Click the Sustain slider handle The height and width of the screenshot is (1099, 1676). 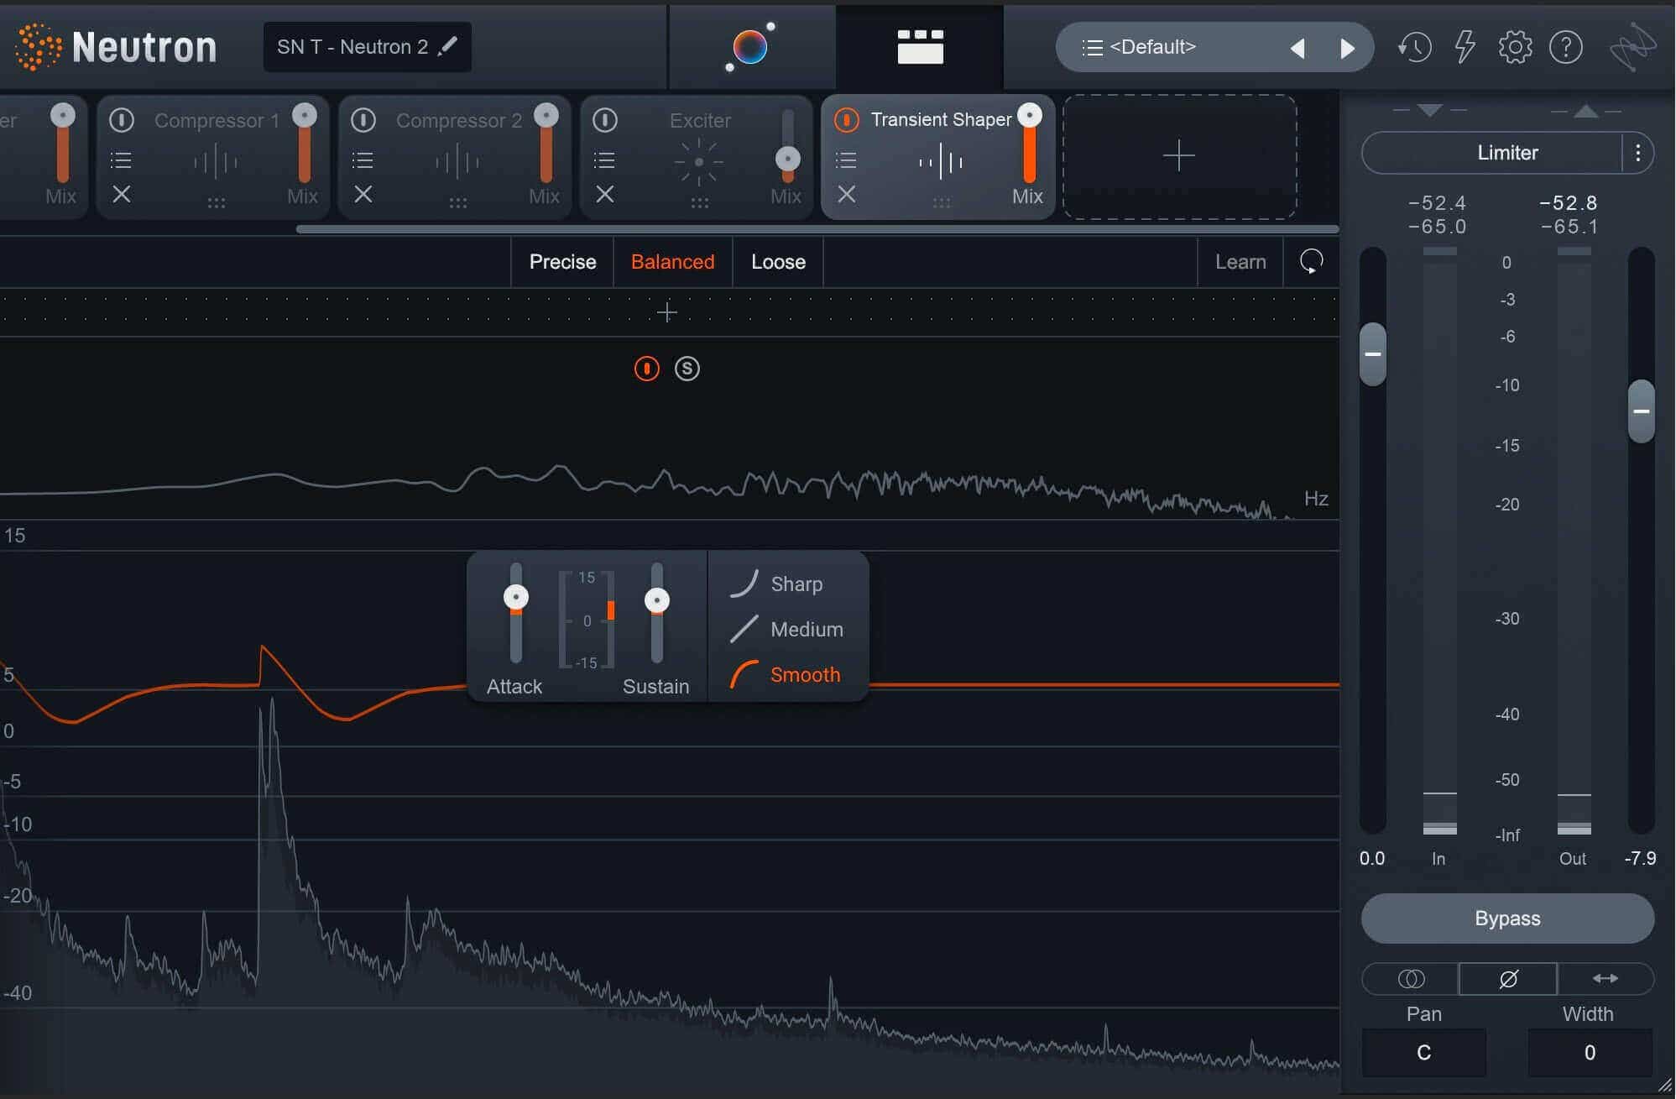657,600
